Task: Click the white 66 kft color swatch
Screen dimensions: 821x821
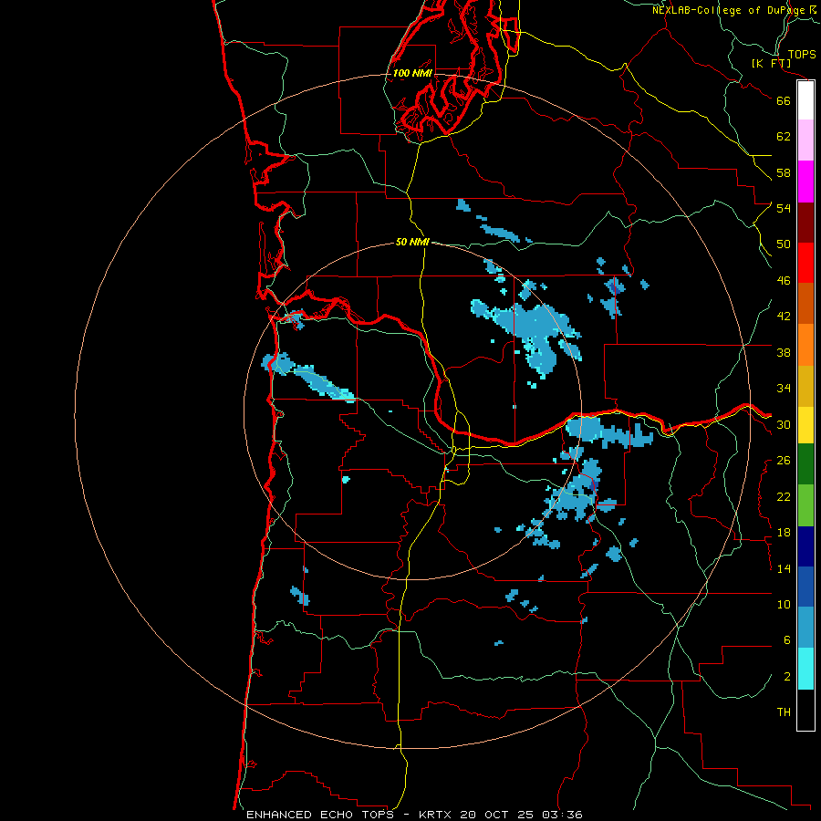Action: pos(805,100)
